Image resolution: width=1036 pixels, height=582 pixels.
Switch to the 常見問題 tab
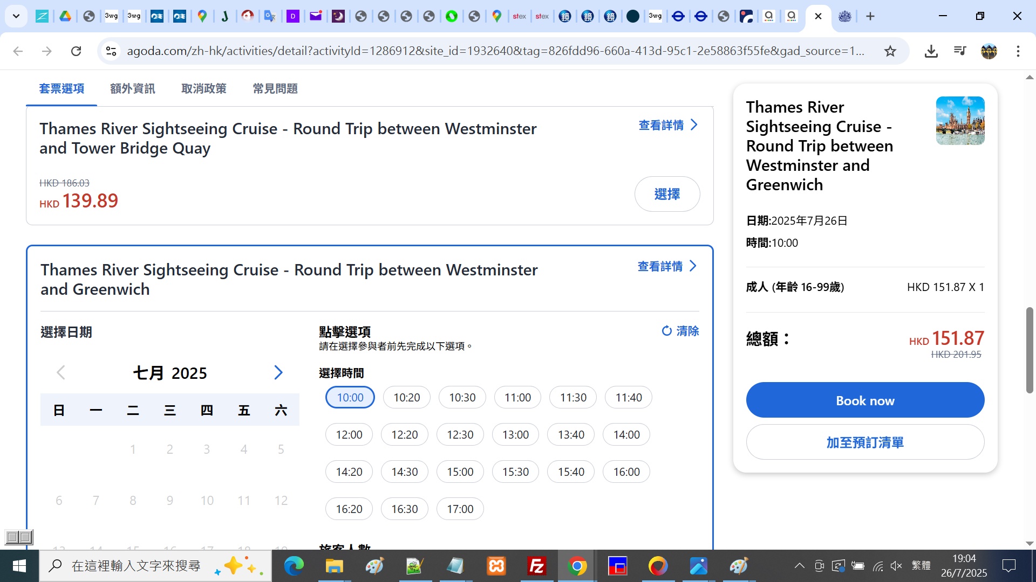(x=275, y=89)
